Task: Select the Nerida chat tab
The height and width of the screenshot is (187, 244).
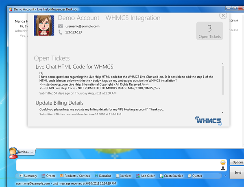Action: click(x=23, y=152)
